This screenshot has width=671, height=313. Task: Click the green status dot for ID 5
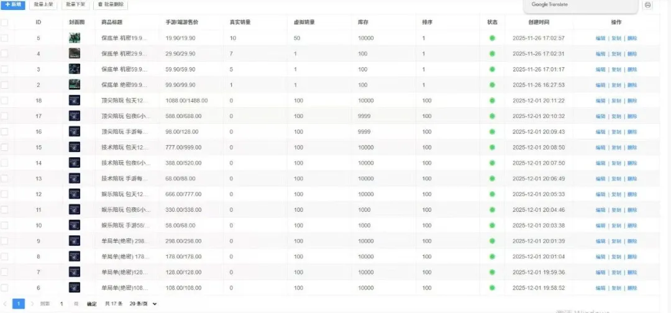(x=493, y=39)
